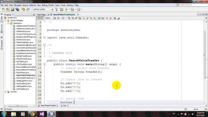Click the Clean and Build Project icon
Image resolution: width=208 pixels, height=117 pixels.
[61, 9]
